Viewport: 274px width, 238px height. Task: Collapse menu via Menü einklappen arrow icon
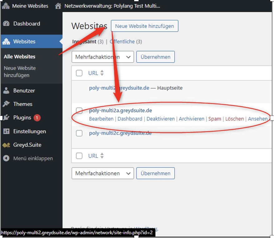[x=6, y=158]
